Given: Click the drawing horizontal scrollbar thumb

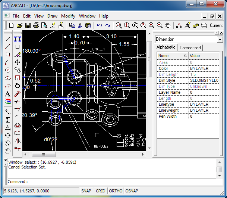Looking at the screenshot, I should pyautogui.click(x=44, y=154).
